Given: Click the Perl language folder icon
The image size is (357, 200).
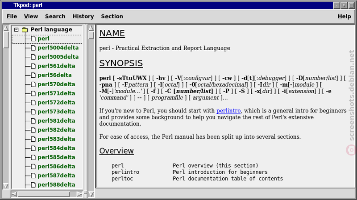Looking at the screenshot, I should [25, 29].
